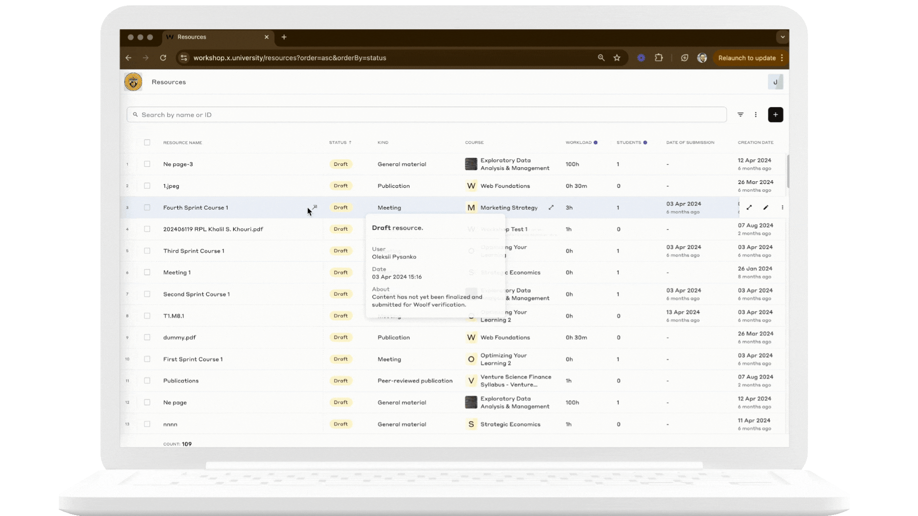Check the box for Ne page-3 row
Image resolution: width=918 pixels, height=516 pixels.
pyautogui.click(x=147, y=164)
